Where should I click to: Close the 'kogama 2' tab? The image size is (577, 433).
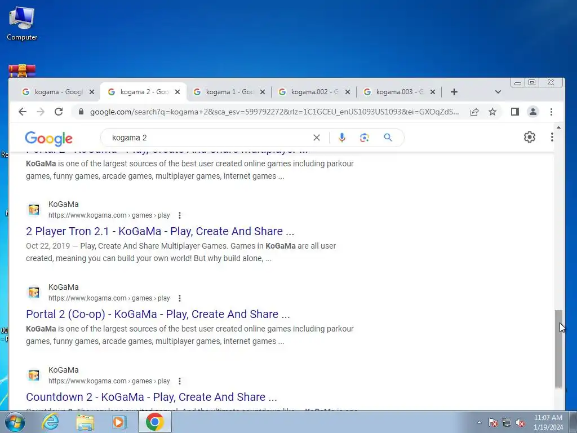click(x=177, y=92)
